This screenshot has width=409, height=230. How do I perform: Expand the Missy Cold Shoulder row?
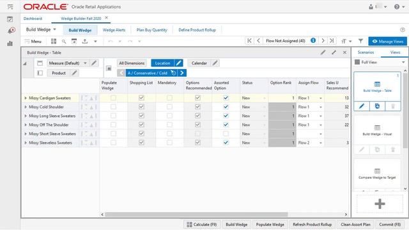[26, 107]
